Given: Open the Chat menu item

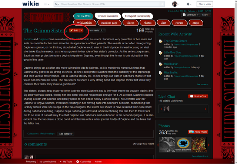Looking at the screenshot, I should pyautogui.click(x=163, y=23).
